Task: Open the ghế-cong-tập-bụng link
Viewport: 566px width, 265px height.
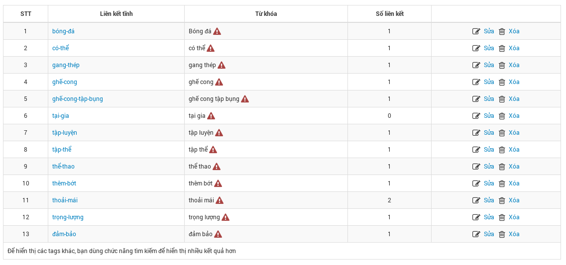Action: [77, 99]
